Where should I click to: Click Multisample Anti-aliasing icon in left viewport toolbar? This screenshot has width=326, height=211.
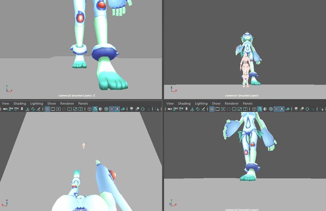tap(143, 109)
